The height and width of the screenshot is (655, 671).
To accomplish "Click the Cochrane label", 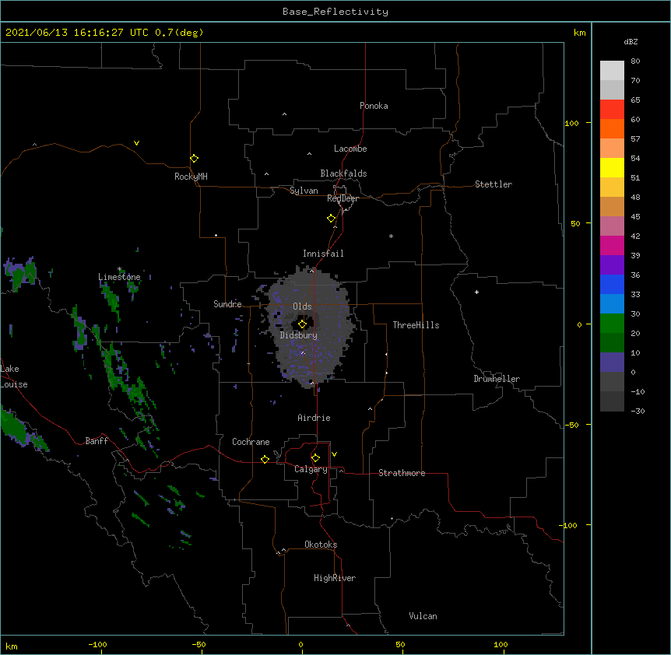I will (251, 442).
